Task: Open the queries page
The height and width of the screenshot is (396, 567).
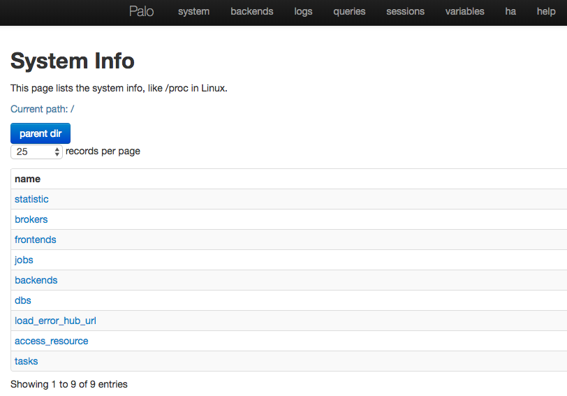Action: click(x=348, y=11)
